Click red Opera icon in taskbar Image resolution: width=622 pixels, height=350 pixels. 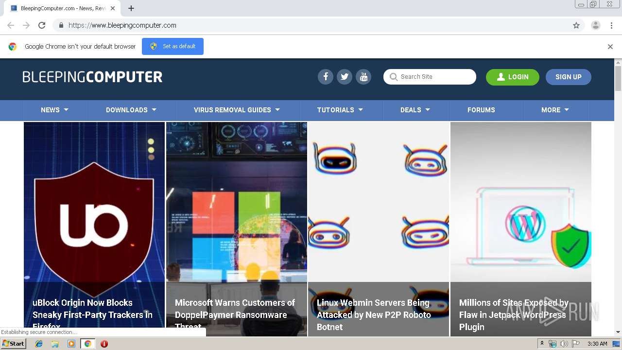click(x=104, y=344)
